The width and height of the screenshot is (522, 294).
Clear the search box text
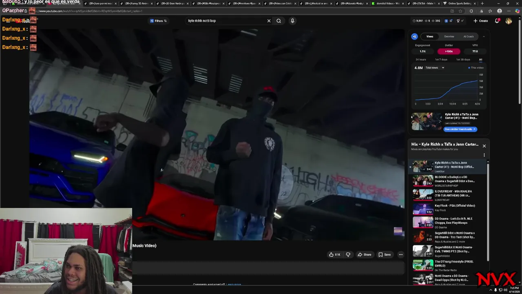pos(269,21)
